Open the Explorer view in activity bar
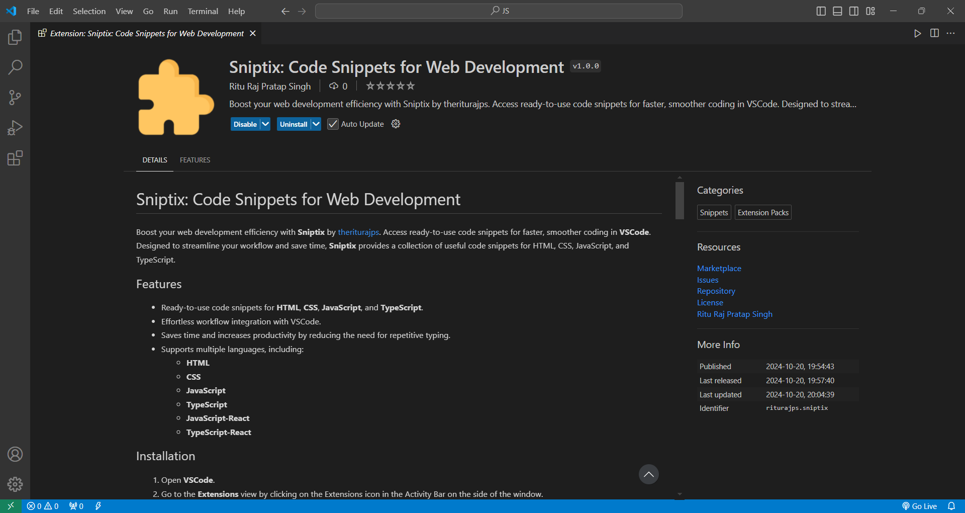965x513 pixels. (x=15, y=37)
